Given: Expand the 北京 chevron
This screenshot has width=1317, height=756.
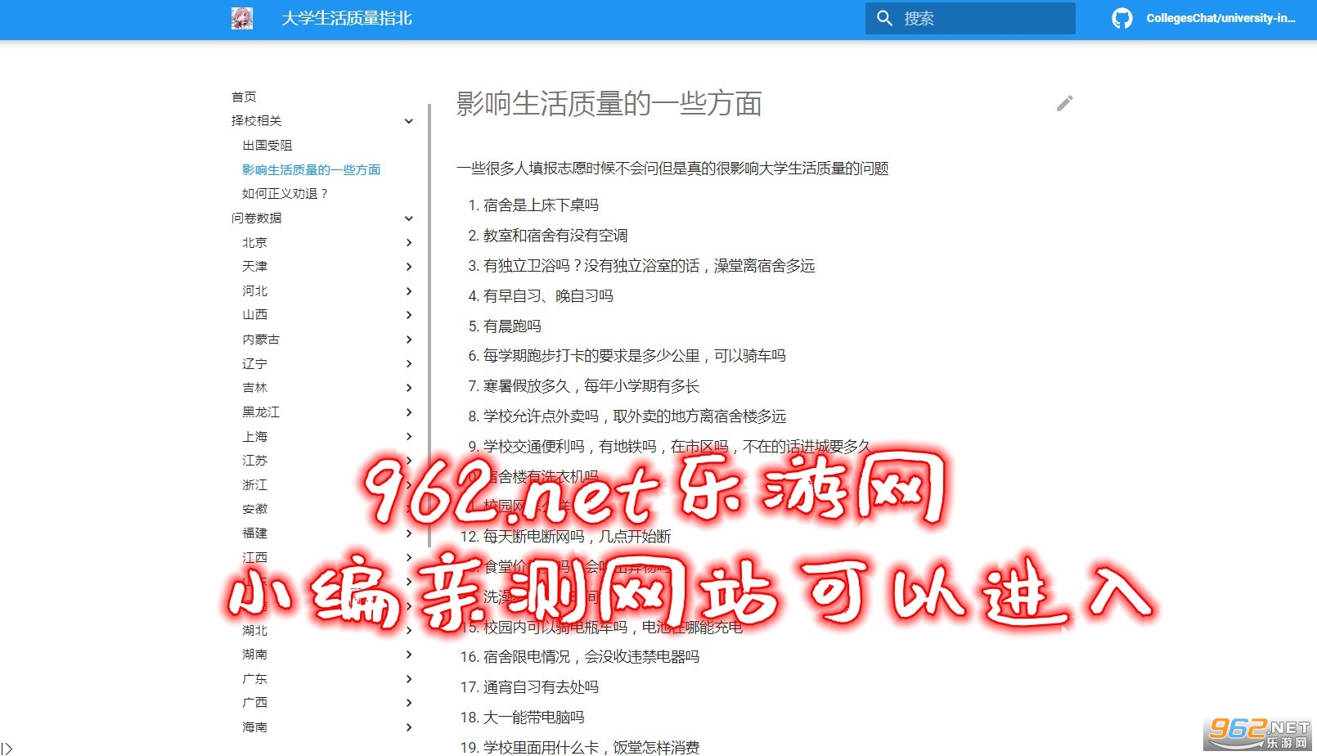Looking at the screenshot, I should 409,243.
